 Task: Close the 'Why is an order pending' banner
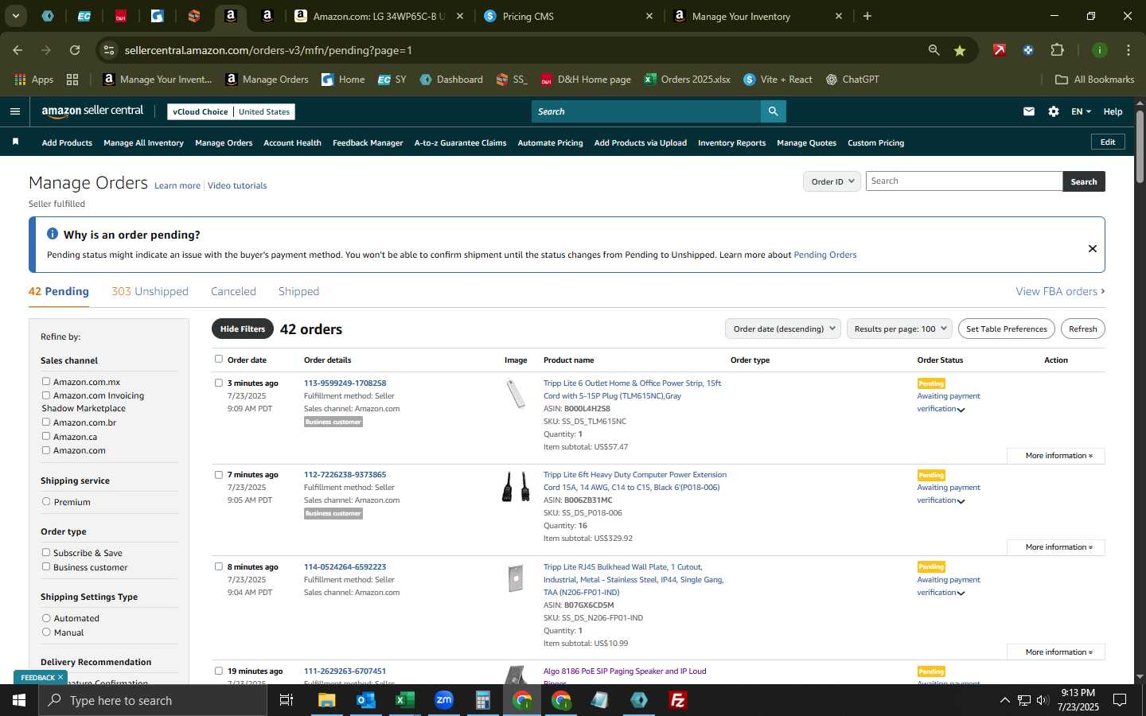pyautogui.click(x=1093, y=248)
